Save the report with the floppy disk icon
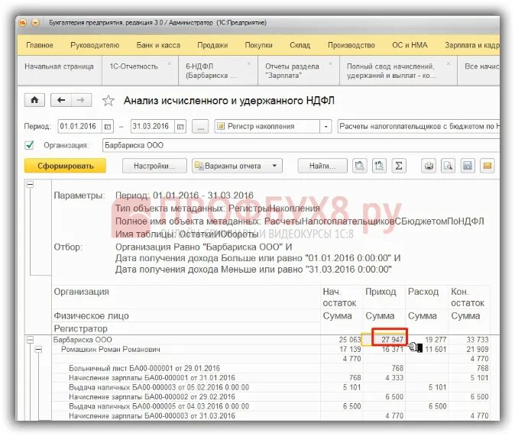The width and height of the screenshot is (515, 436). click(468, 166)
